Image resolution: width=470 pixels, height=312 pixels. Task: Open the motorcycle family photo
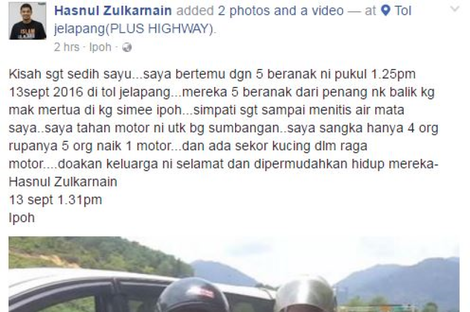(234, 274)
